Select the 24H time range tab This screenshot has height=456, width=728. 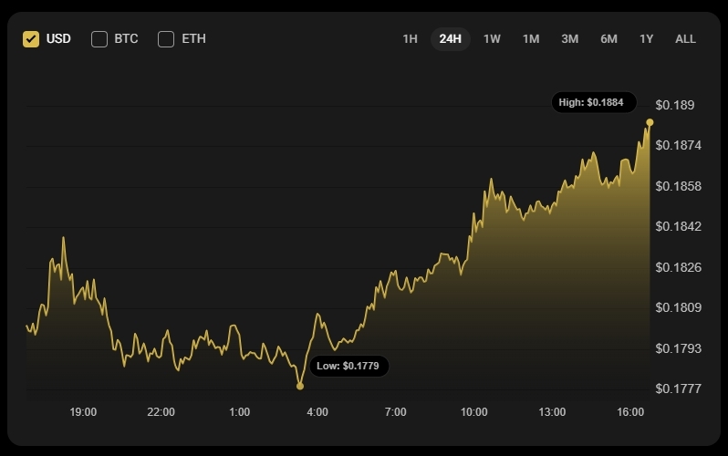[x=451, y=39]
